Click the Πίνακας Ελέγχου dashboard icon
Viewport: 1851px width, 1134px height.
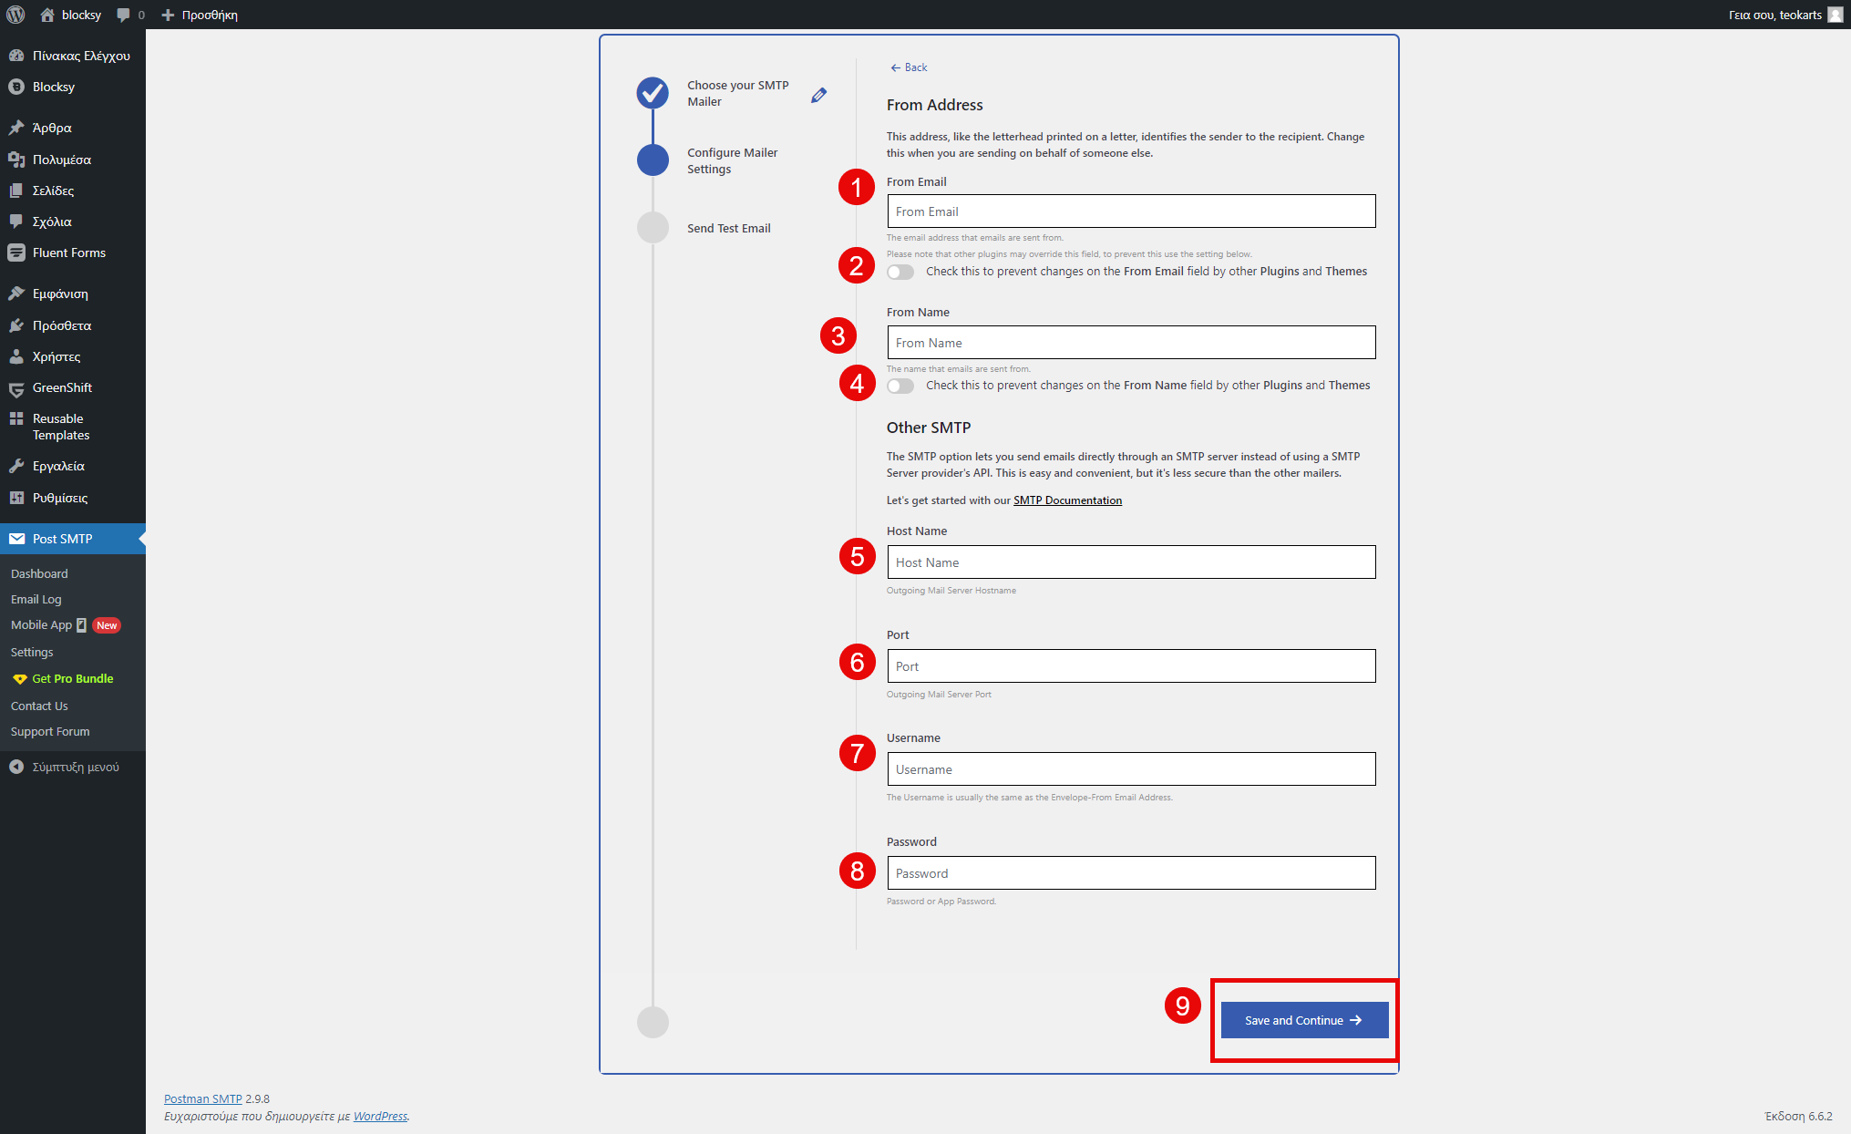click(16, 56)
